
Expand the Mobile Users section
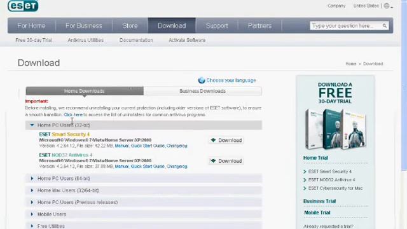coord(144,214)
